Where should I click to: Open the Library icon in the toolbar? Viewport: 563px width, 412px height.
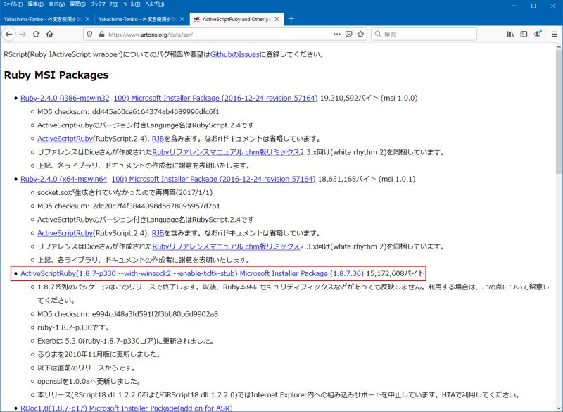511,34
